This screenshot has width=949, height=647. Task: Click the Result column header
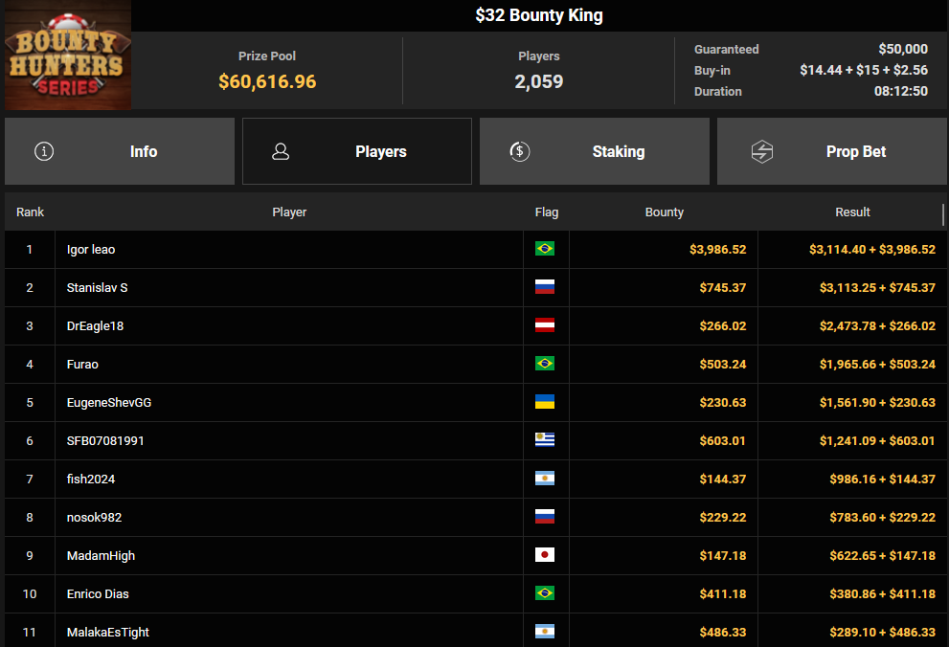pos(852,212)
